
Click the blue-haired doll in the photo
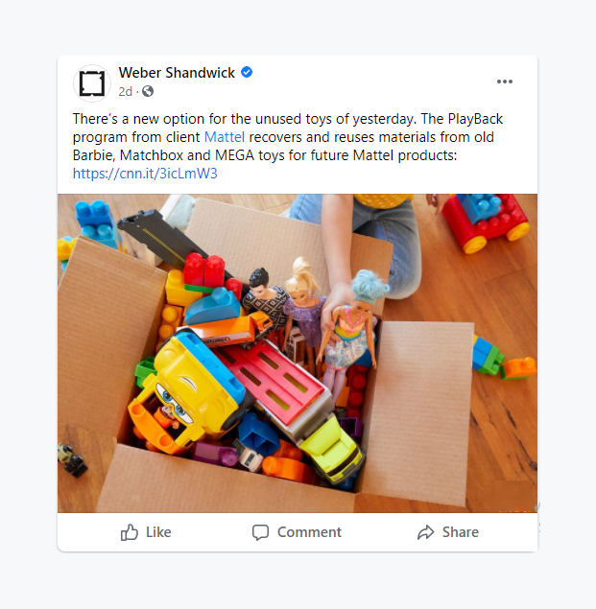coord(352,334)
